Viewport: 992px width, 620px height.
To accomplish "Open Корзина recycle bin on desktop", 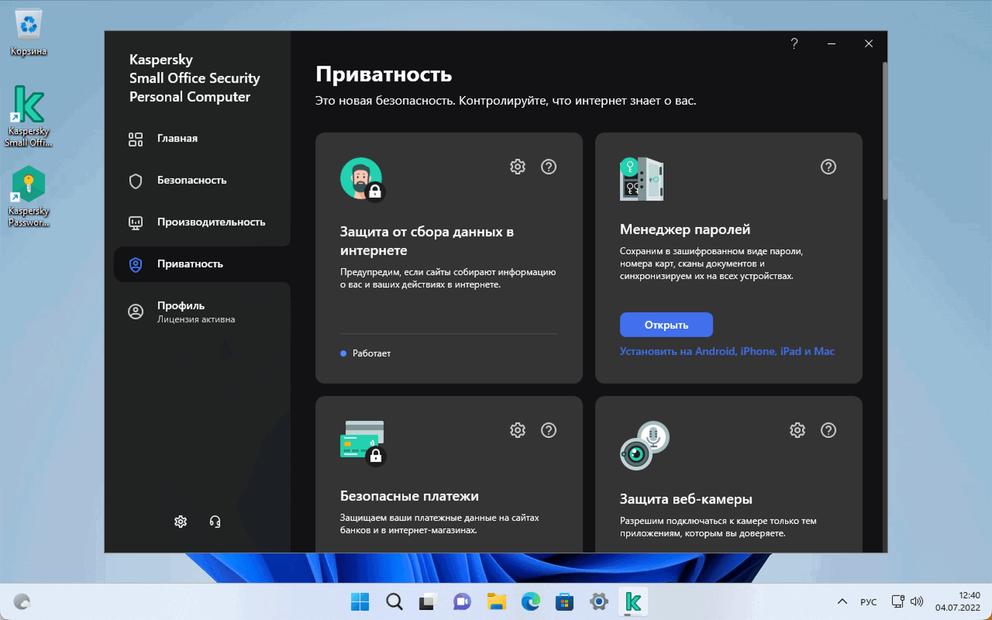I will tap(28, 32).
